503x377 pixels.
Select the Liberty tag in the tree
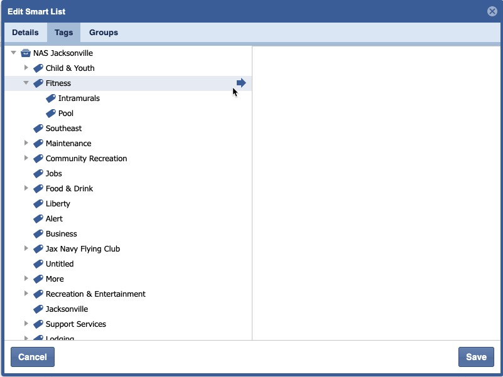click(58, 204)
